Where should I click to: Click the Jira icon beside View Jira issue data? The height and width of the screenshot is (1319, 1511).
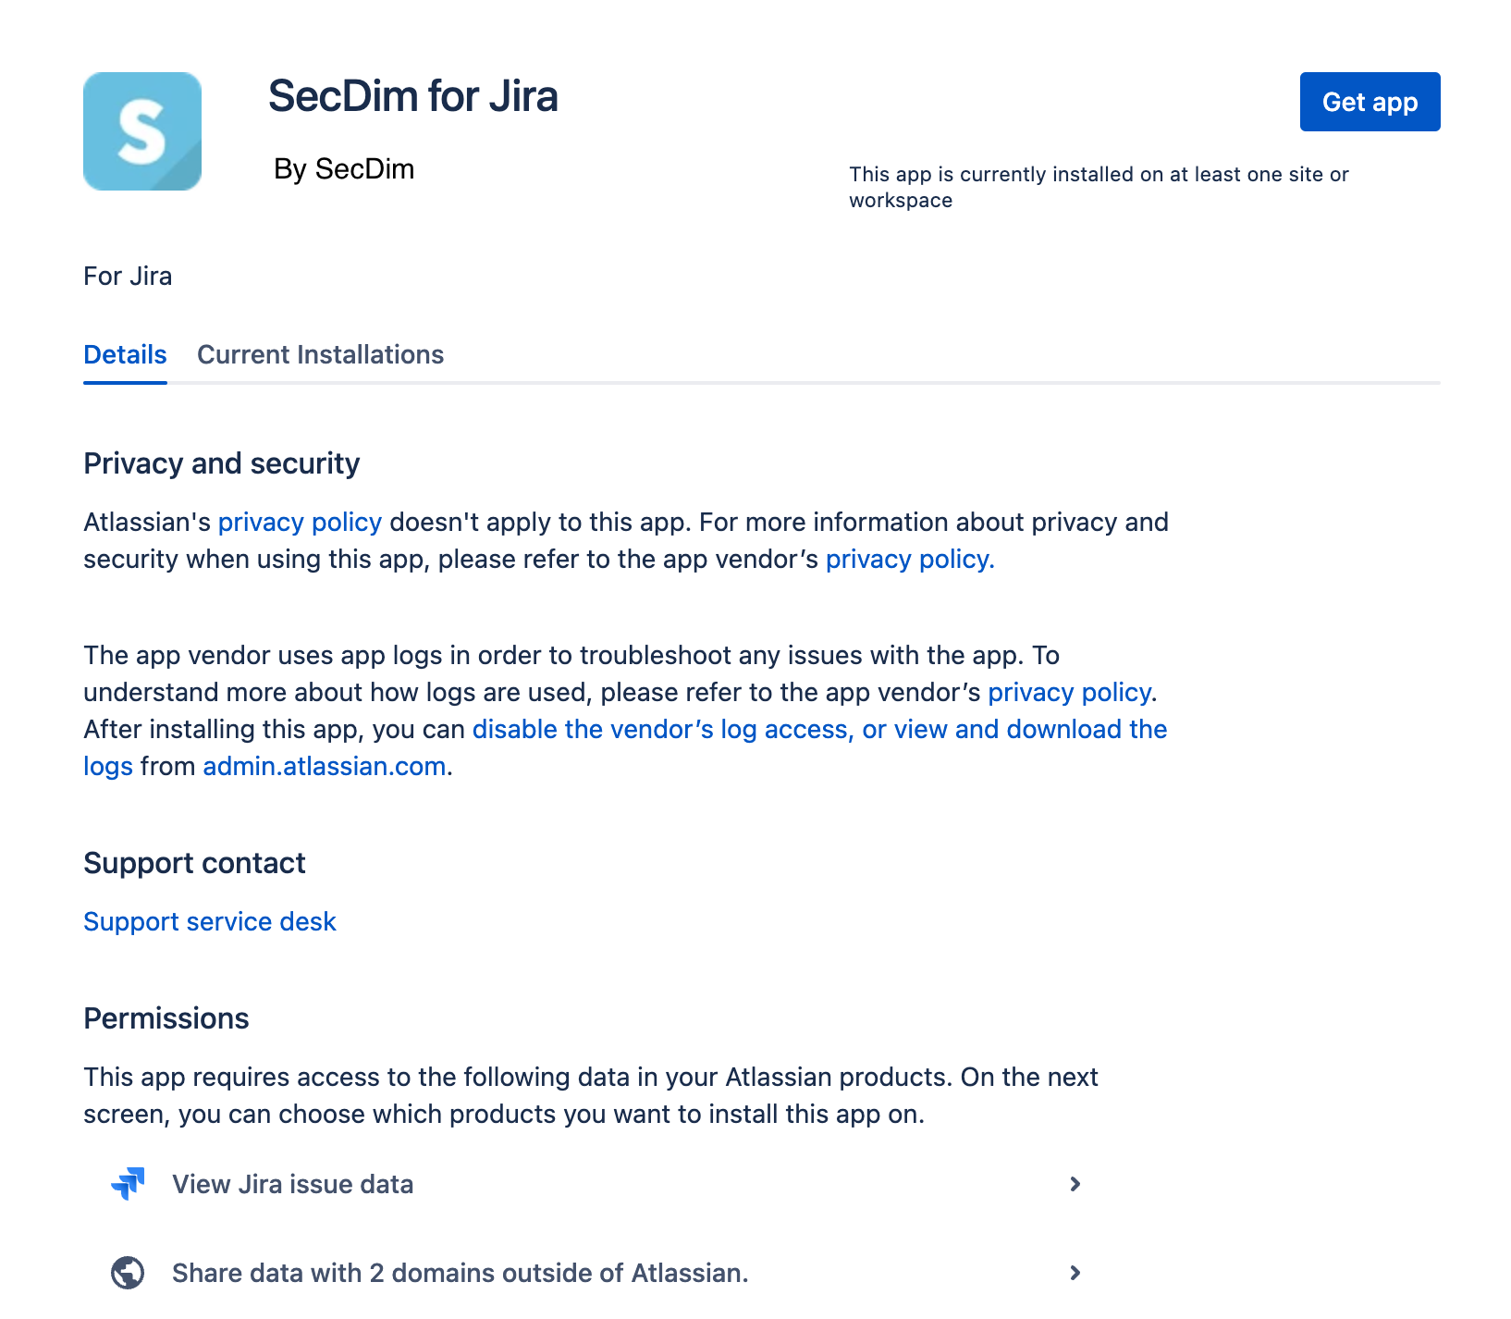point(129,1184)
